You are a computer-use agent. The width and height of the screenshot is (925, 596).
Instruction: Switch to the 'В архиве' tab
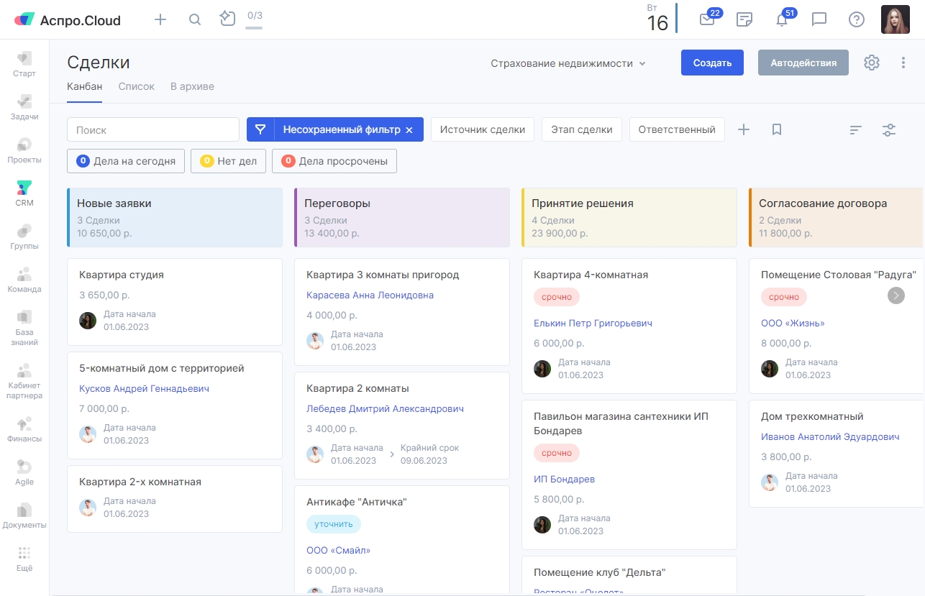pos(192,86)
